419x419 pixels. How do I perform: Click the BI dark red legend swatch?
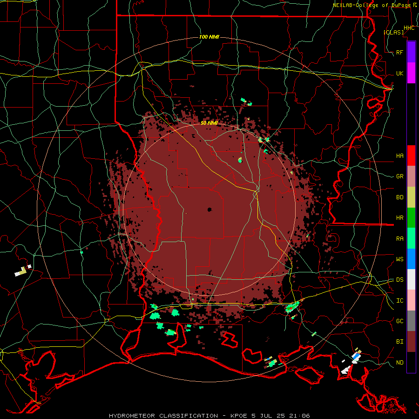click(411, 342)
